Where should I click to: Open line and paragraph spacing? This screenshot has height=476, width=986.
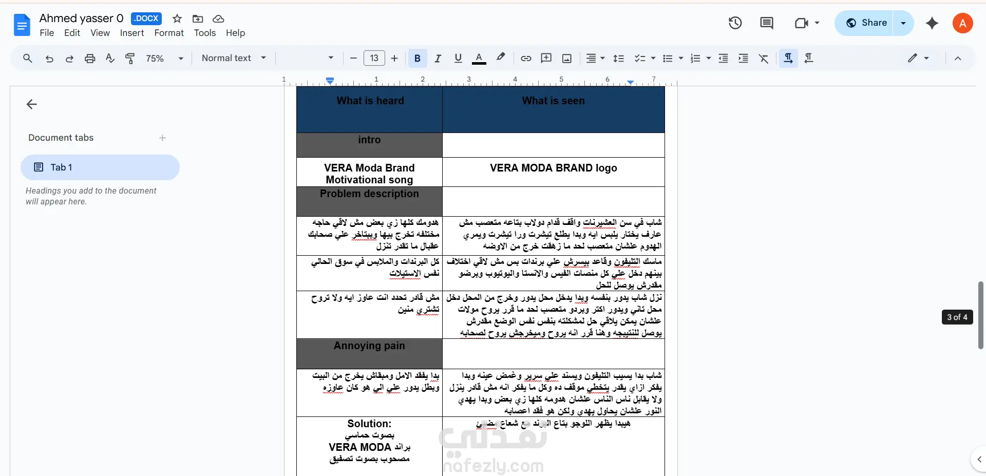pyautogui.click(x=619, y=59)
